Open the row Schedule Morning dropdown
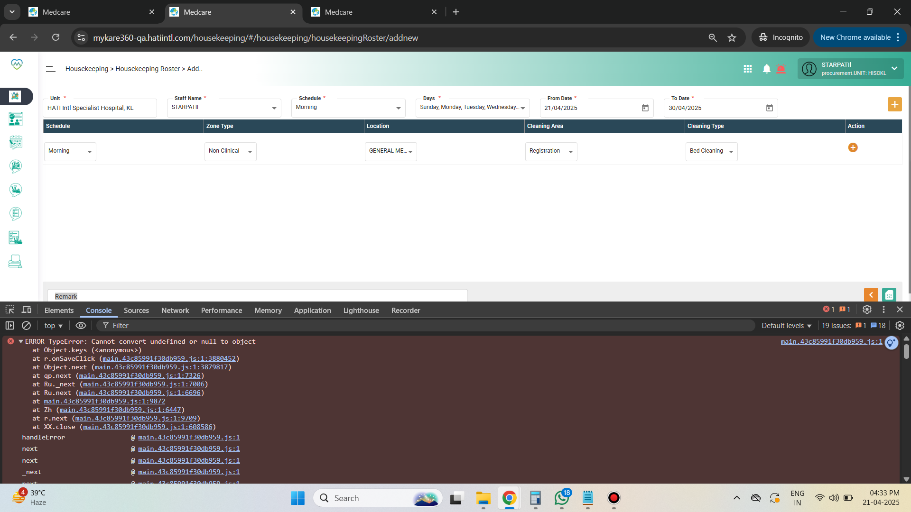Viewport: 911px width, 512px height. (70, 151)
